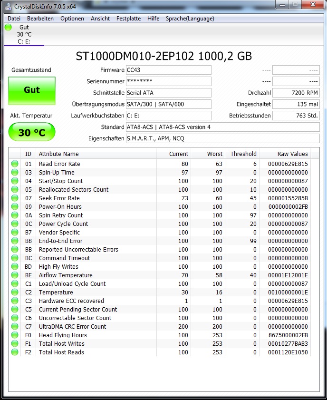Screen dimensions: 327x400
Task: Select the C: E: disk status indicator at top
Action: pos(24,34)
